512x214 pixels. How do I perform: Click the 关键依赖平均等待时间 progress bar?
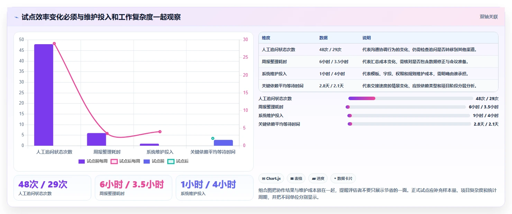(x=409, y=124)
